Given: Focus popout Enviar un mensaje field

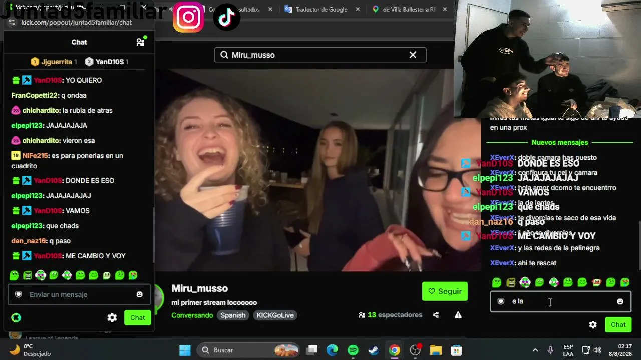Looking at the screenshot, I should click(x=79, y=294).
